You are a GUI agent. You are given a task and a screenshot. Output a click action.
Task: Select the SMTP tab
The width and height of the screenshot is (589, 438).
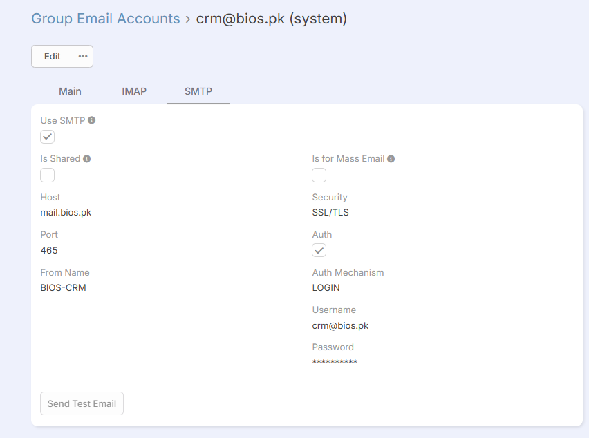[198, 91]
